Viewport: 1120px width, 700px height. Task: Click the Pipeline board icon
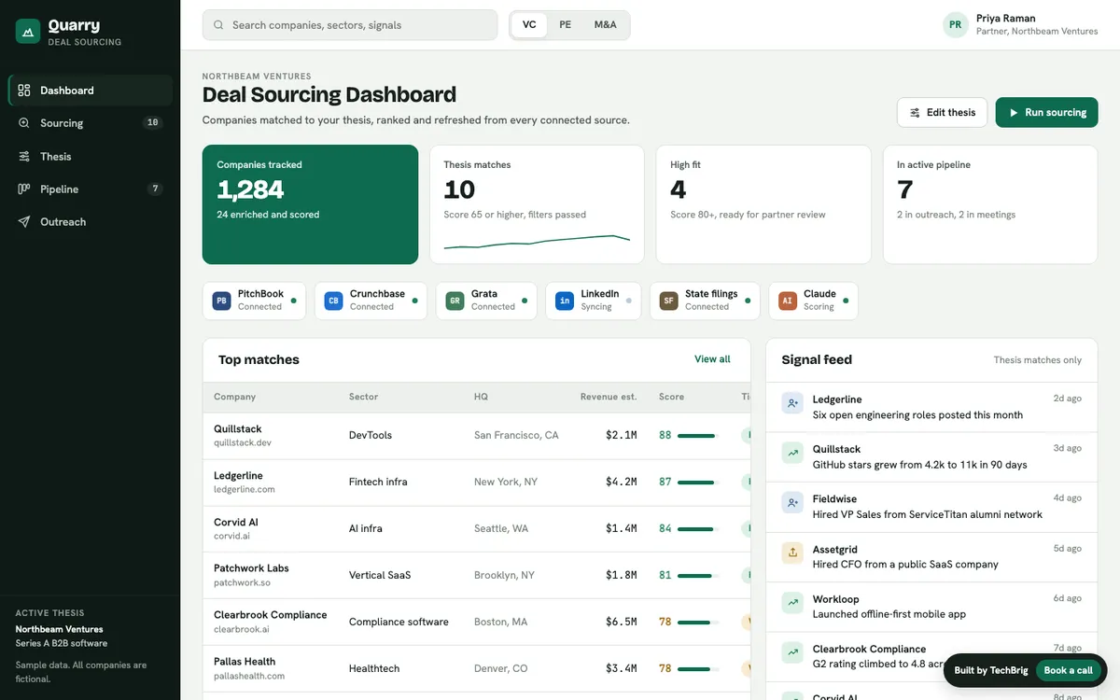pos(24,189)
